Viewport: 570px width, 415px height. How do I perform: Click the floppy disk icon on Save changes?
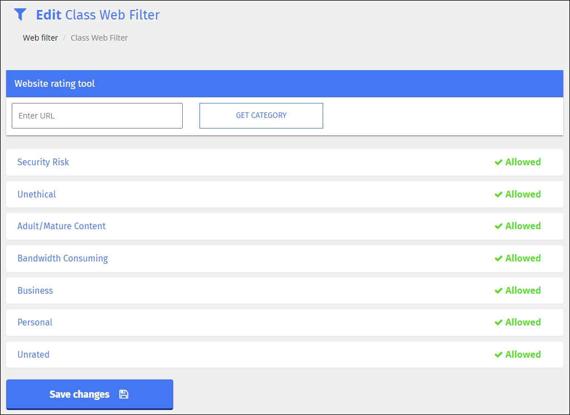(124, 394)
